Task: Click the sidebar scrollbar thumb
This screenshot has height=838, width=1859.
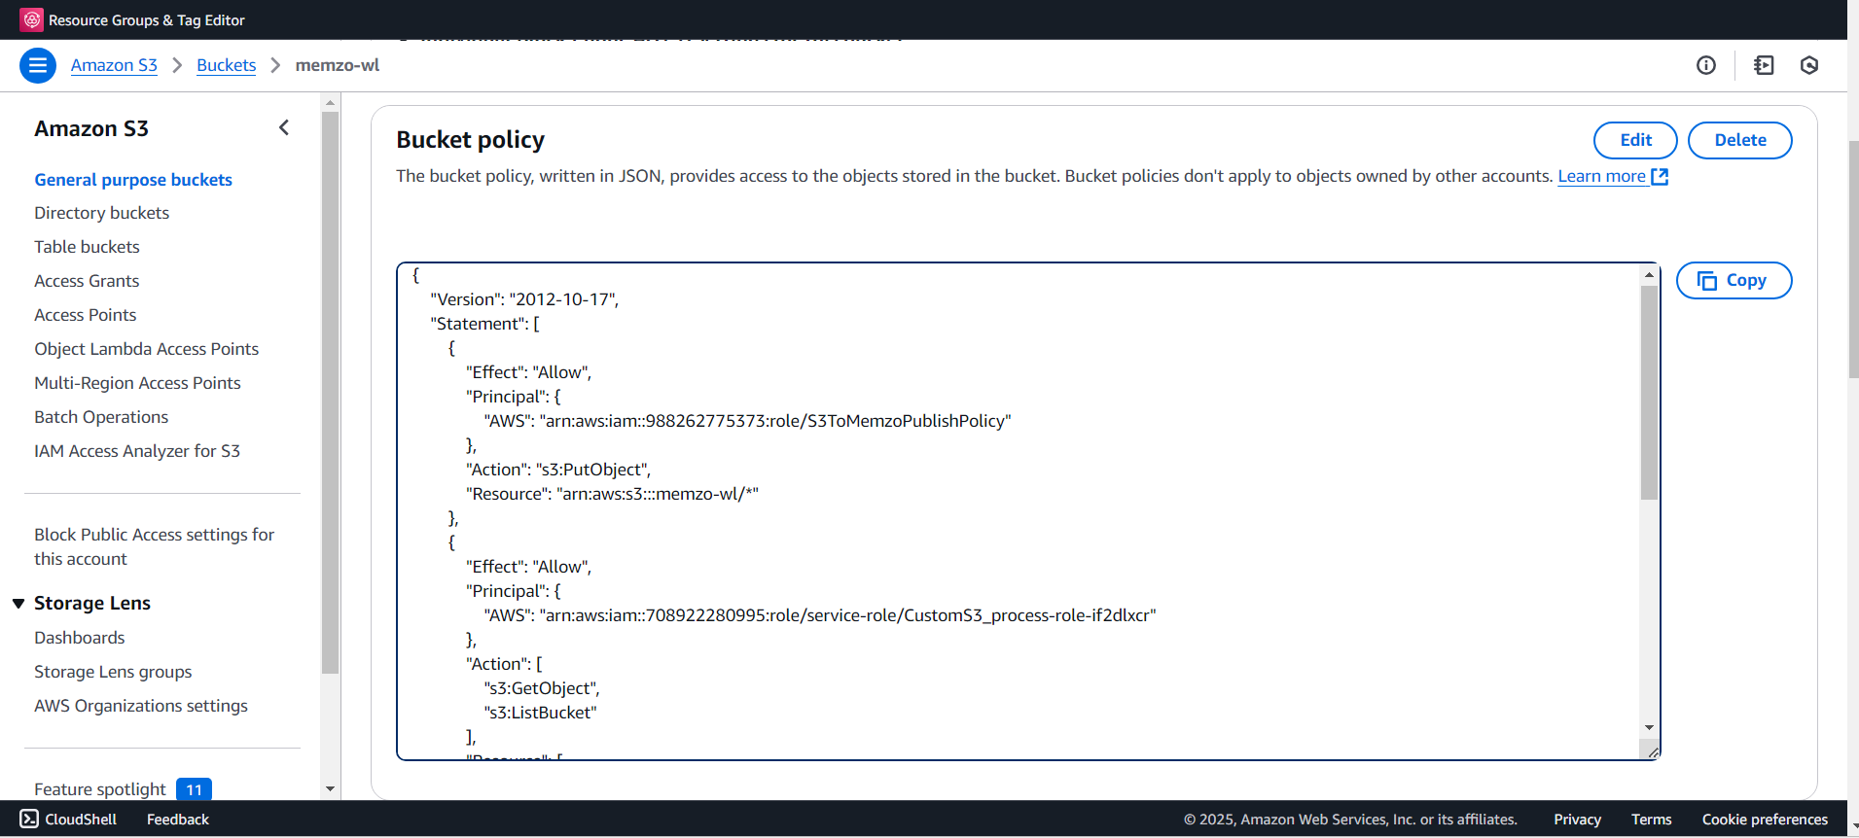Action: pos(330,393)
